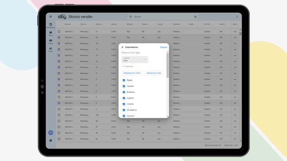Open Tavoli from the sidebar
The image size is (287, 161).
click(51, 34)
